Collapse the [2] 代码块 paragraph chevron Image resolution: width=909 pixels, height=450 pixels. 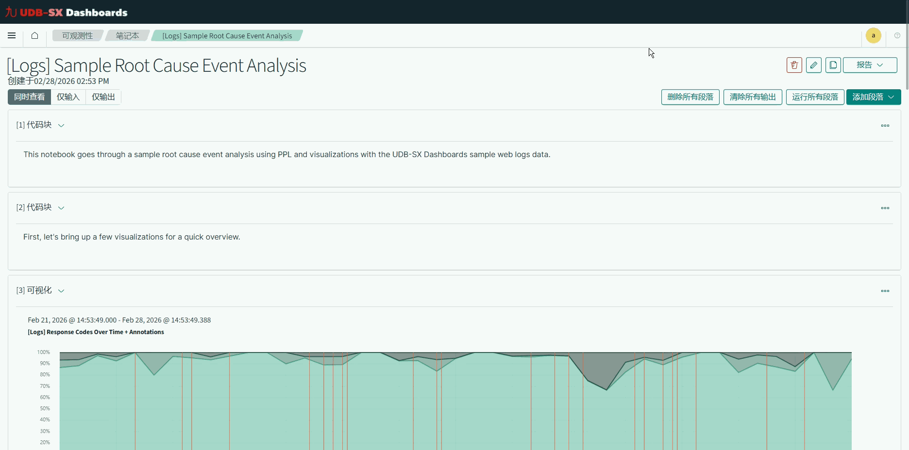(61, 208)
